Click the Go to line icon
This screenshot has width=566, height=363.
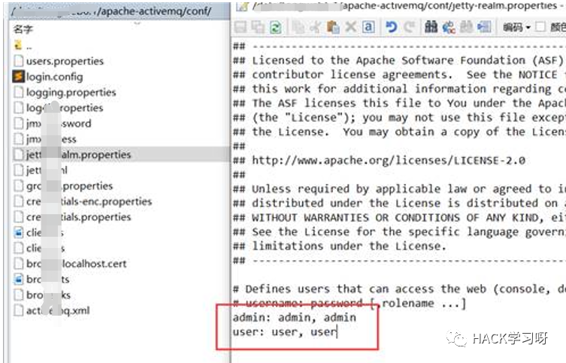484,27
